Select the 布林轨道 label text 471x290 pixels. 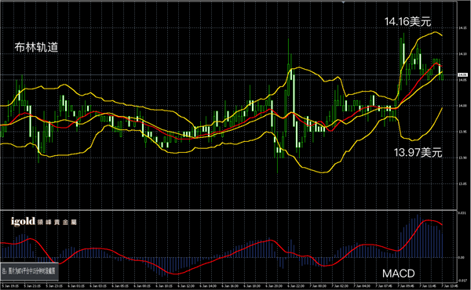[x=36, y=47]
